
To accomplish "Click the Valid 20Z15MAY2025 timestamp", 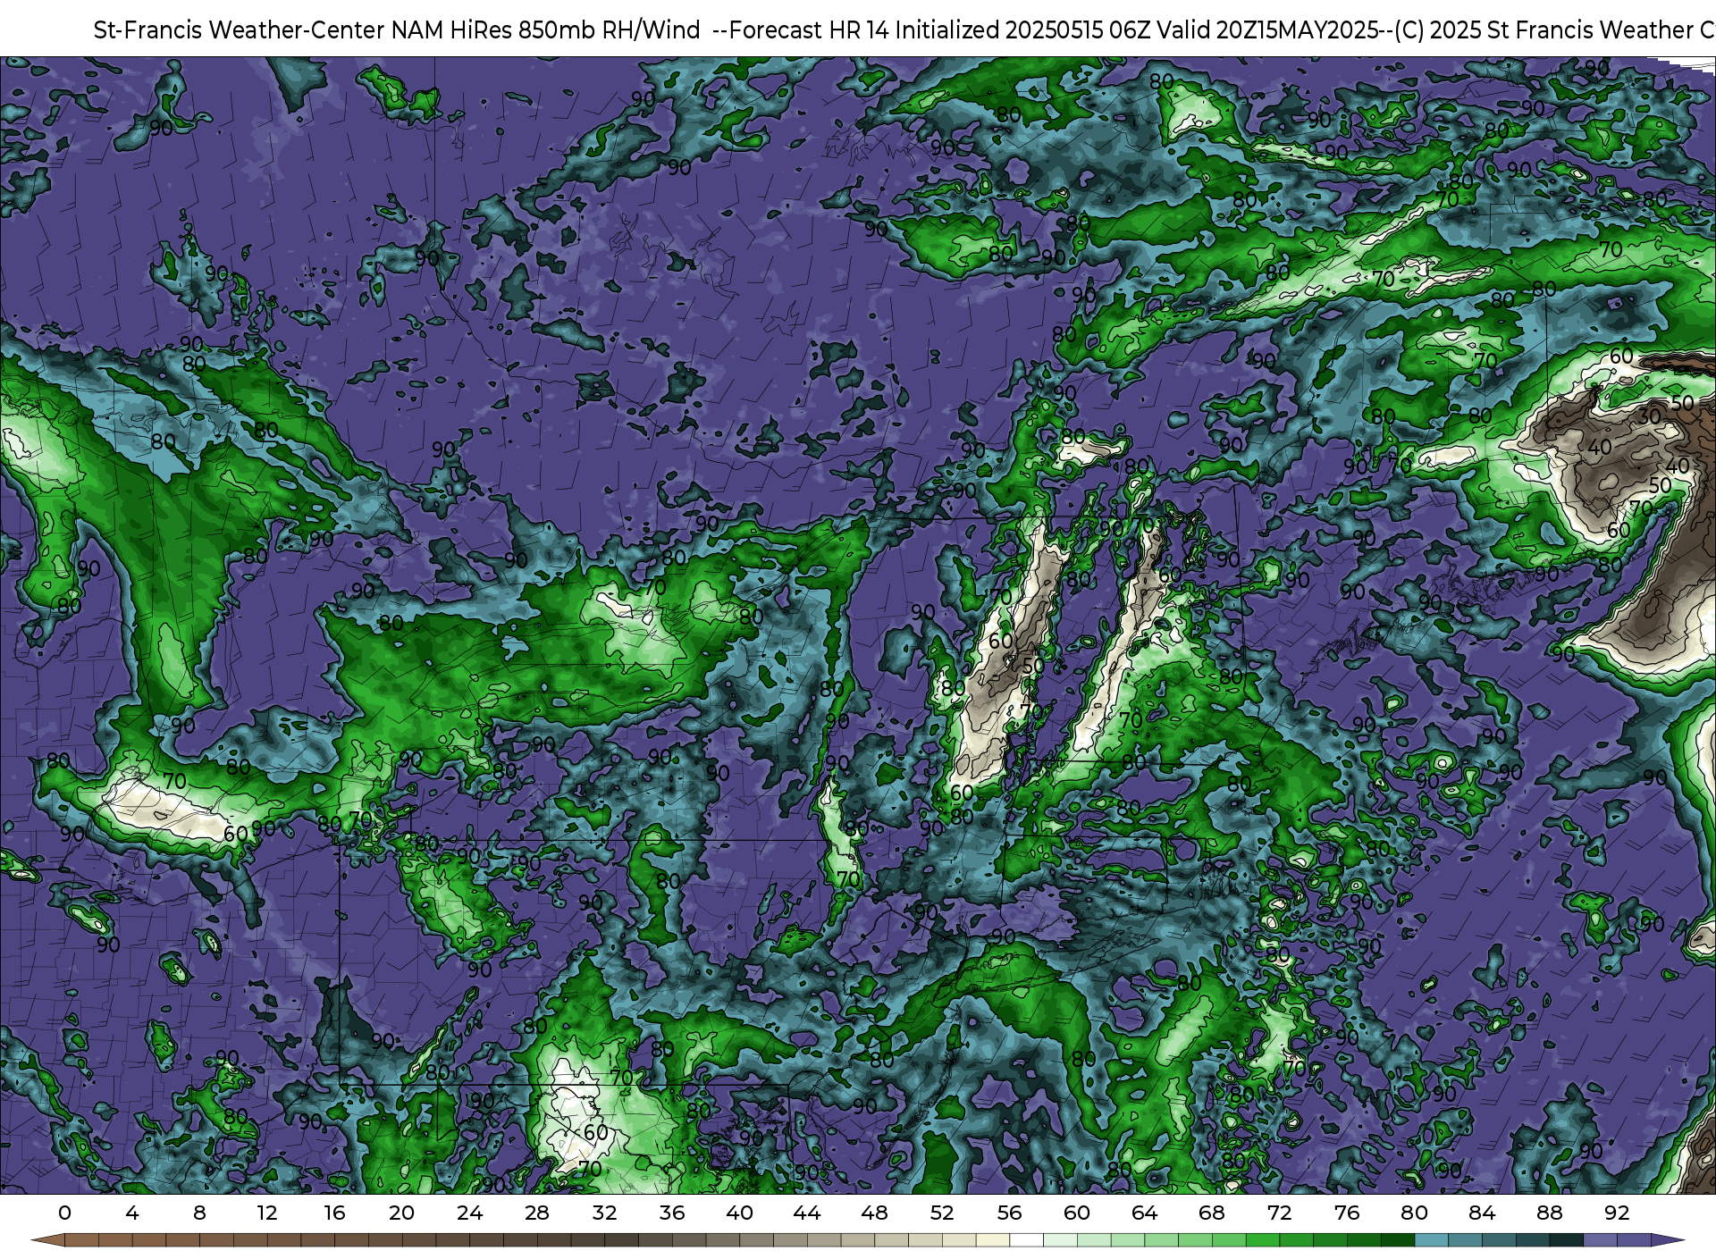I will 1266,30.
